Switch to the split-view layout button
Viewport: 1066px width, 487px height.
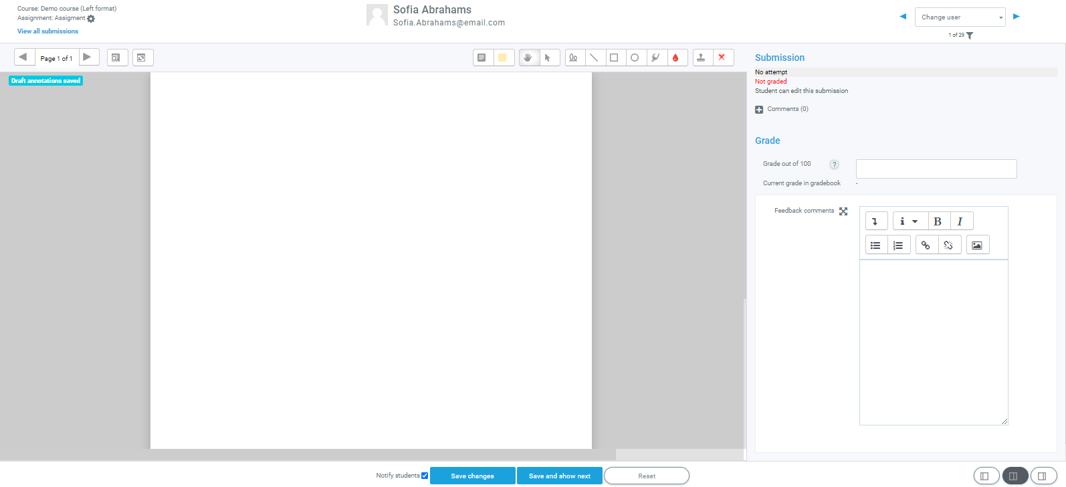pyautogui.click(x=1014, y=476)
